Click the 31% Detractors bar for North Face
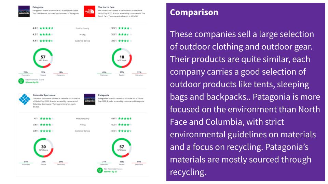This screenshot has height=184, width=328. click(x=139, y=73)
